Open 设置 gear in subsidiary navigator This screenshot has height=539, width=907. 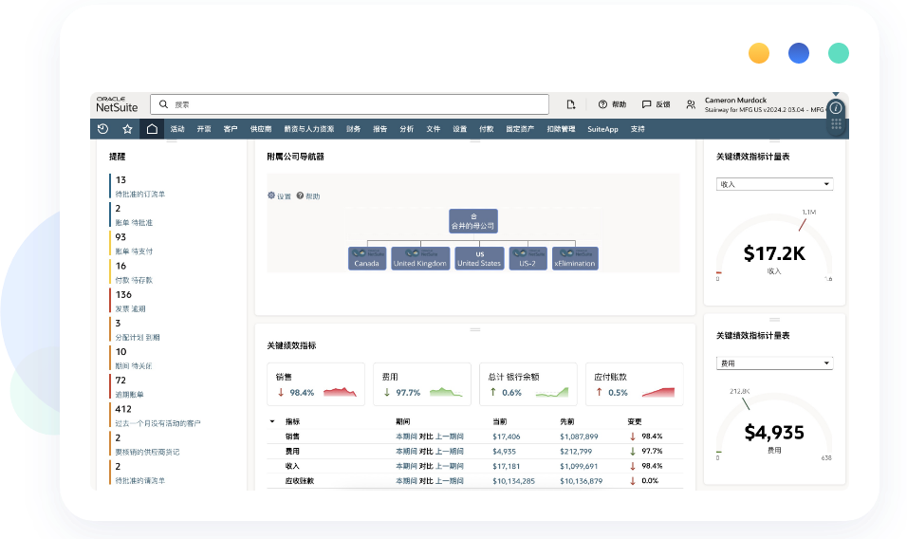(x=279, y=195)
